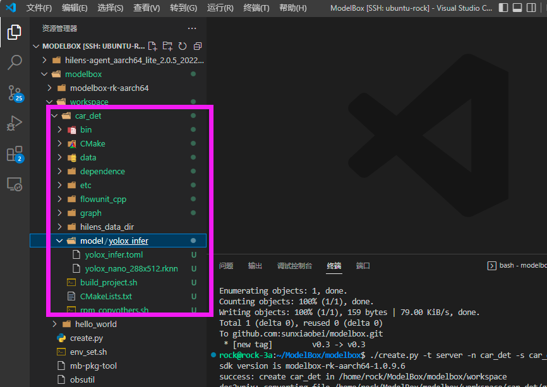
Task: Expand the data folder
Action: pos(59,158)
